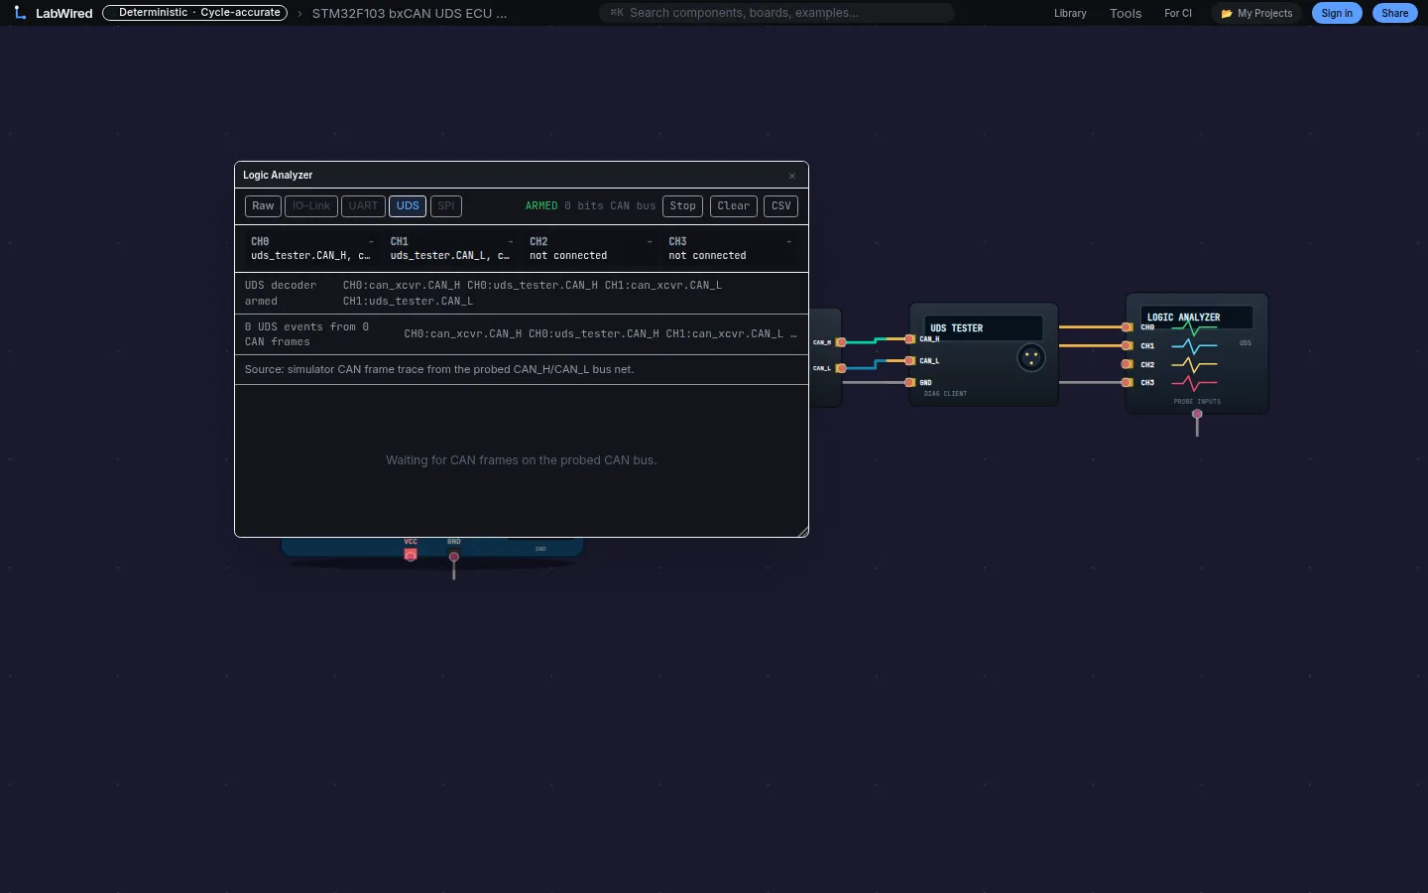Click the resize grip of Logic Analyzer panel
Screen dimensions: 1428x893
point(803,532)
